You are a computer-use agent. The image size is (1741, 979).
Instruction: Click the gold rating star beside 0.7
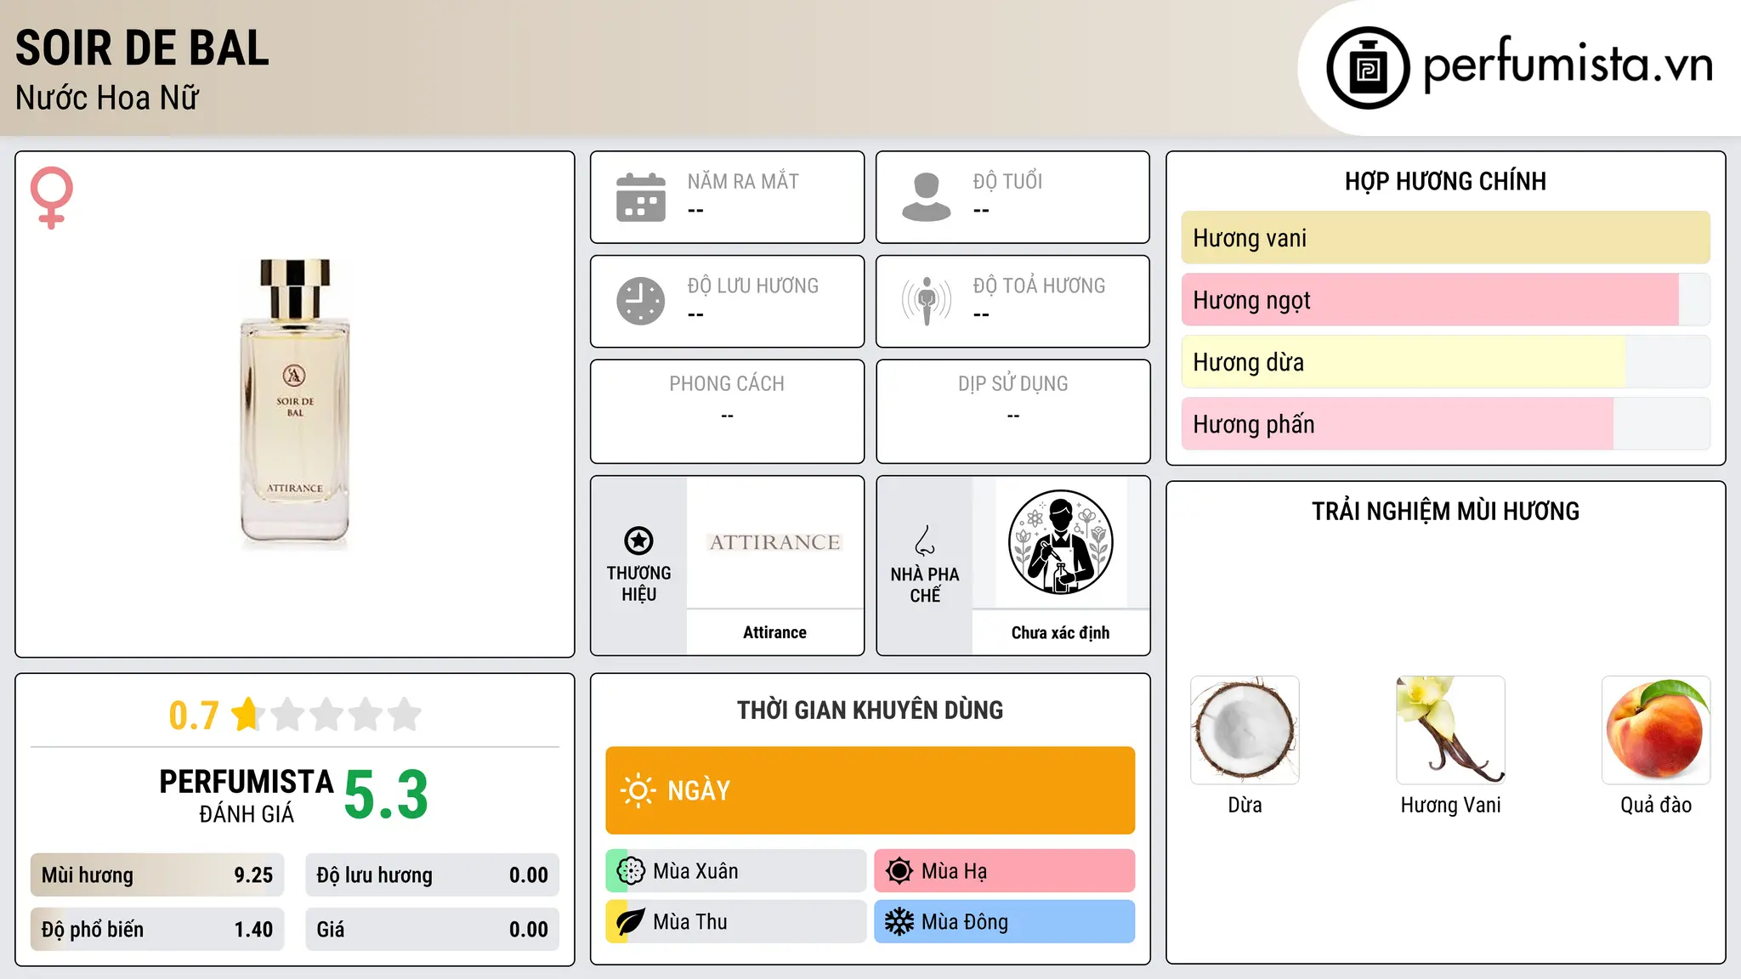pyautogui.click(x=248, y=715)
